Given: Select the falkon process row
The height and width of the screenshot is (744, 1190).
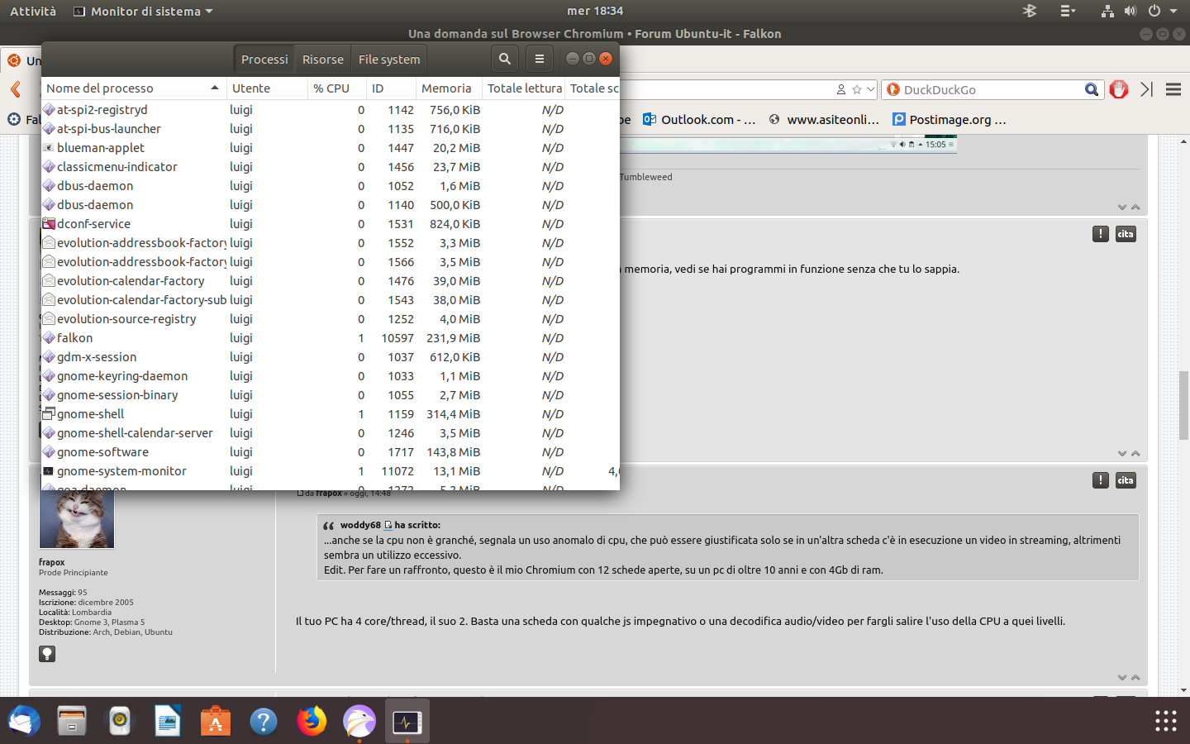Looking at the screenshot, I should (x=331, y=338).
